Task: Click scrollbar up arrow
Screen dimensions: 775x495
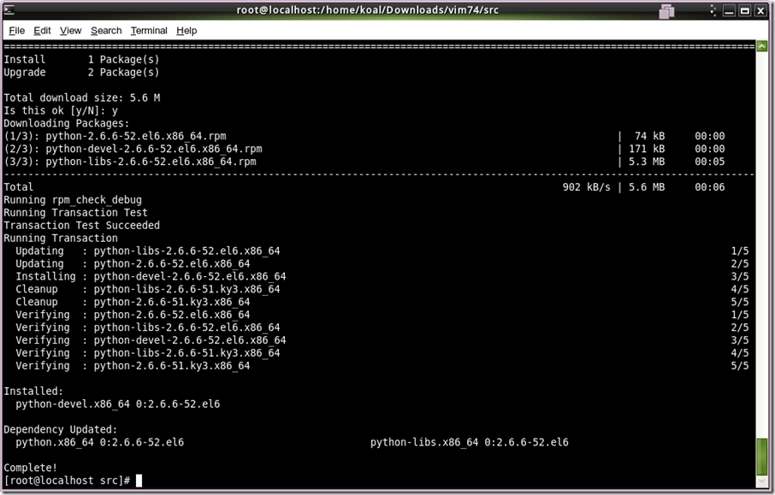Action: coord(761,46)
